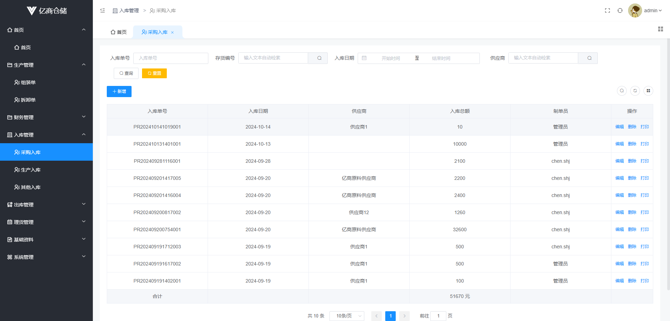
Task: Refresh the table using round refresh icon
Action: pyautogui.click(x=635, y=91)
